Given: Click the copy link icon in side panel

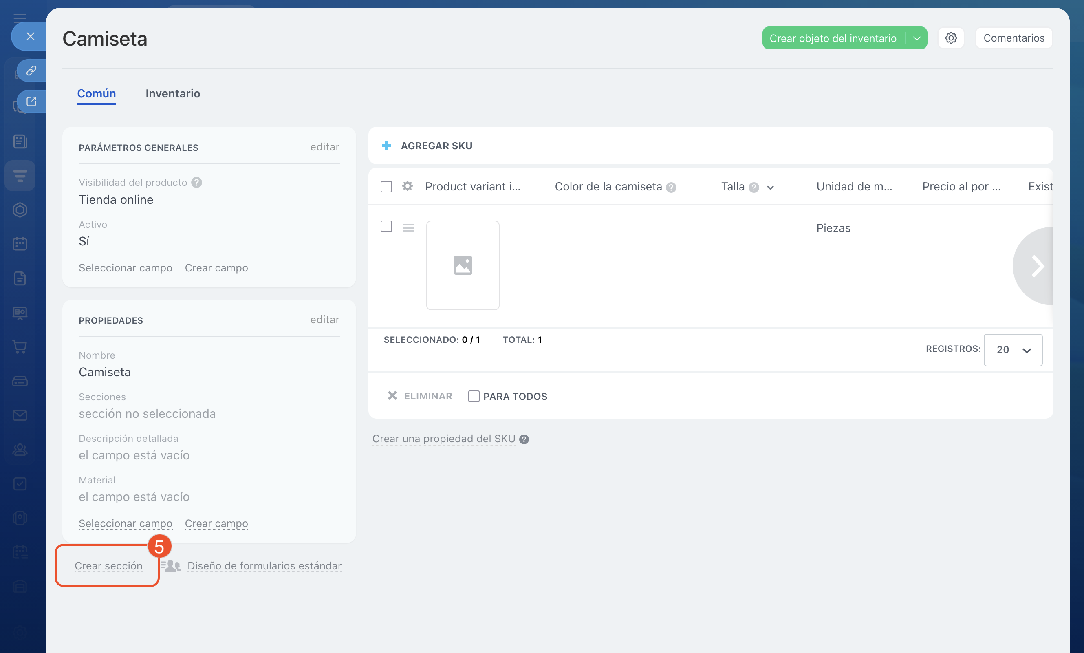Looking at the screenshot, I should point(31,71).
